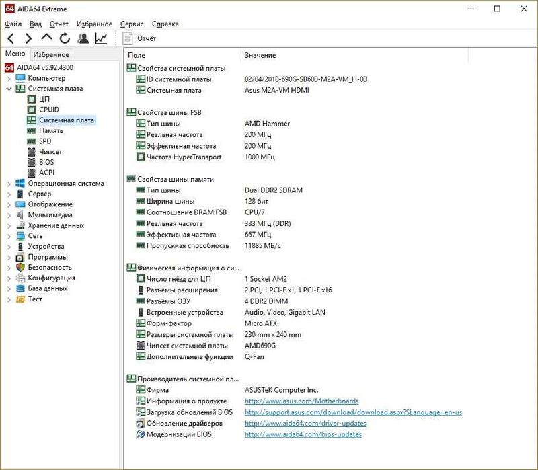Refresh the page with the circular arrow icon
538x470 pixels.
65,38
